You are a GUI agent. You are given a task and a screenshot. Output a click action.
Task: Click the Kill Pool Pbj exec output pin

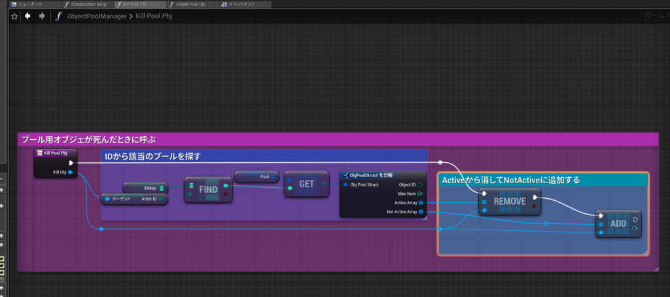tap(71, 163)
